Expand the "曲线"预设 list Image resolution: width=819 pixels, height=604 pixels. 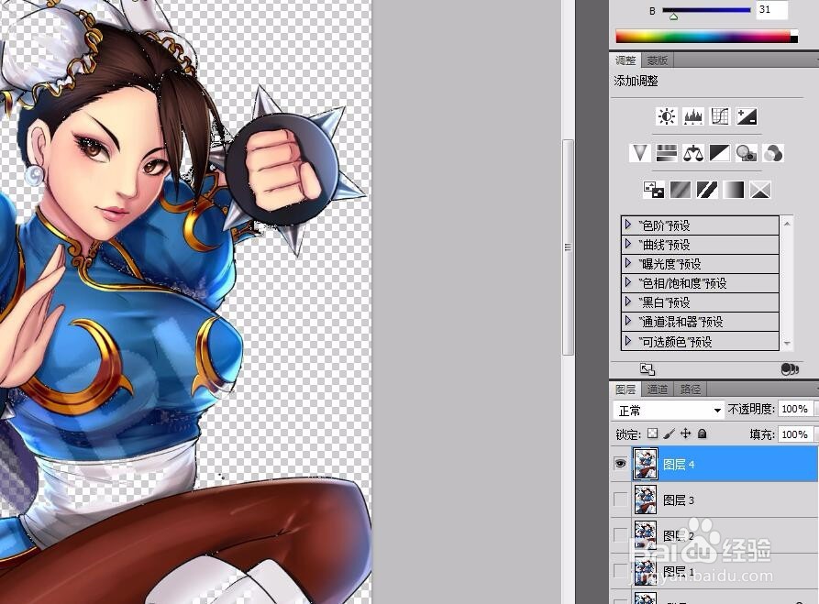click(x=628, y=245)
